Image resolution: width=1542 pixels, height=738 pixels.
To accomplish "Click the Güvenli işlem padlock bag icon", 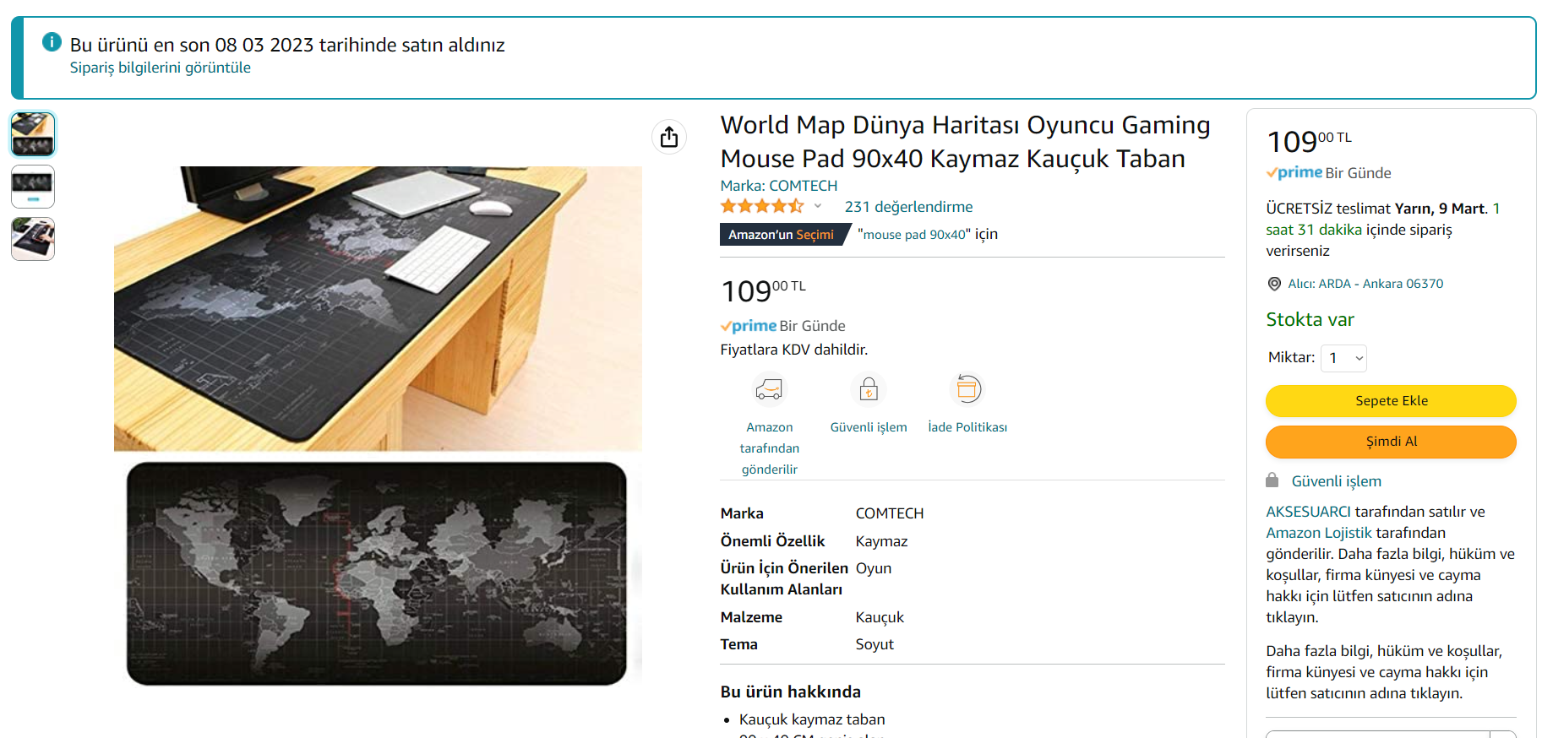I will click(x=869, y=389).
